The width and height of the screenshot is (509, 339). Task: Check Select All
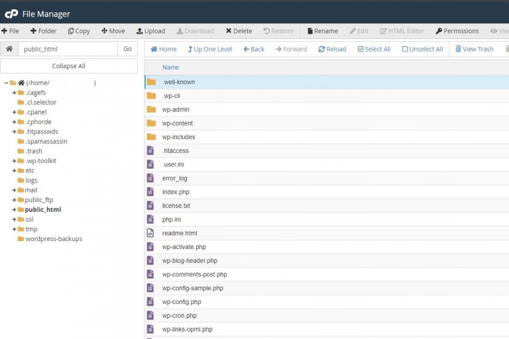click(374, 49)
